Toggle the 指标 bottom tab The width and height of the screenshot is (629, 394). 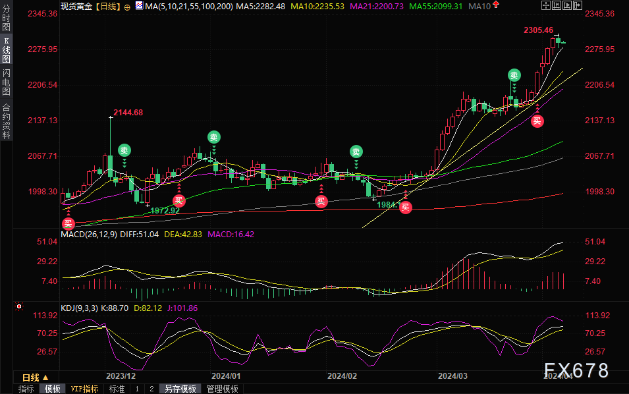tap(26, 389)
